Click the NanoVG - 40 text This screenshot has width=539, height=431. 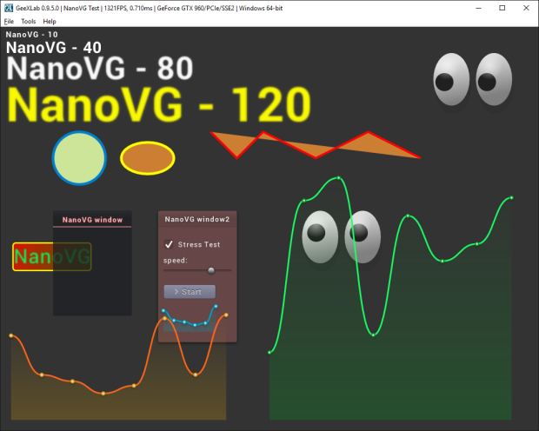[54, 48]
